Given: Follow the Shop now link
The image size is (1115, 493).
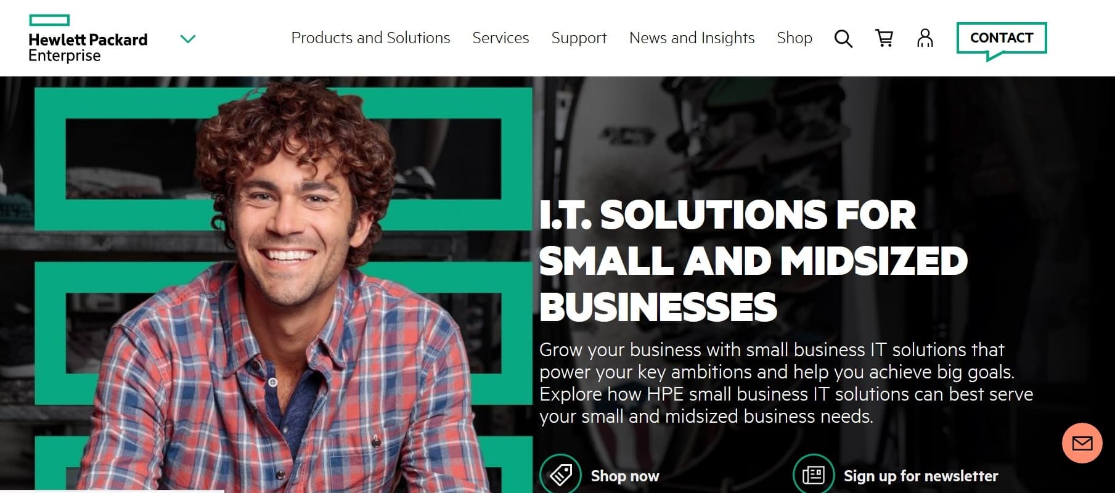Looking at the screenshot, I should tap(625, 476).
